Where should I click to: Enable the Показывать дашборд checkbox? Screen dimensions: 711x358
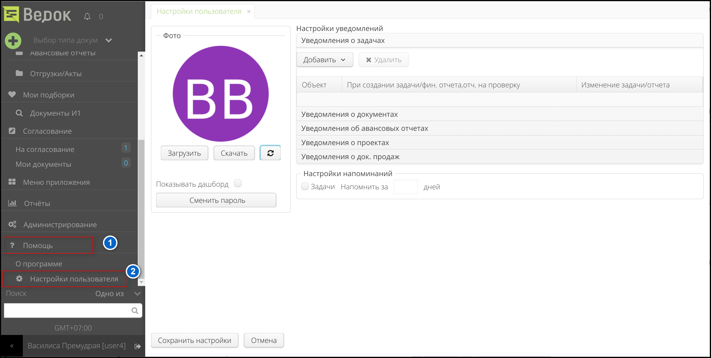click(238, 183)
